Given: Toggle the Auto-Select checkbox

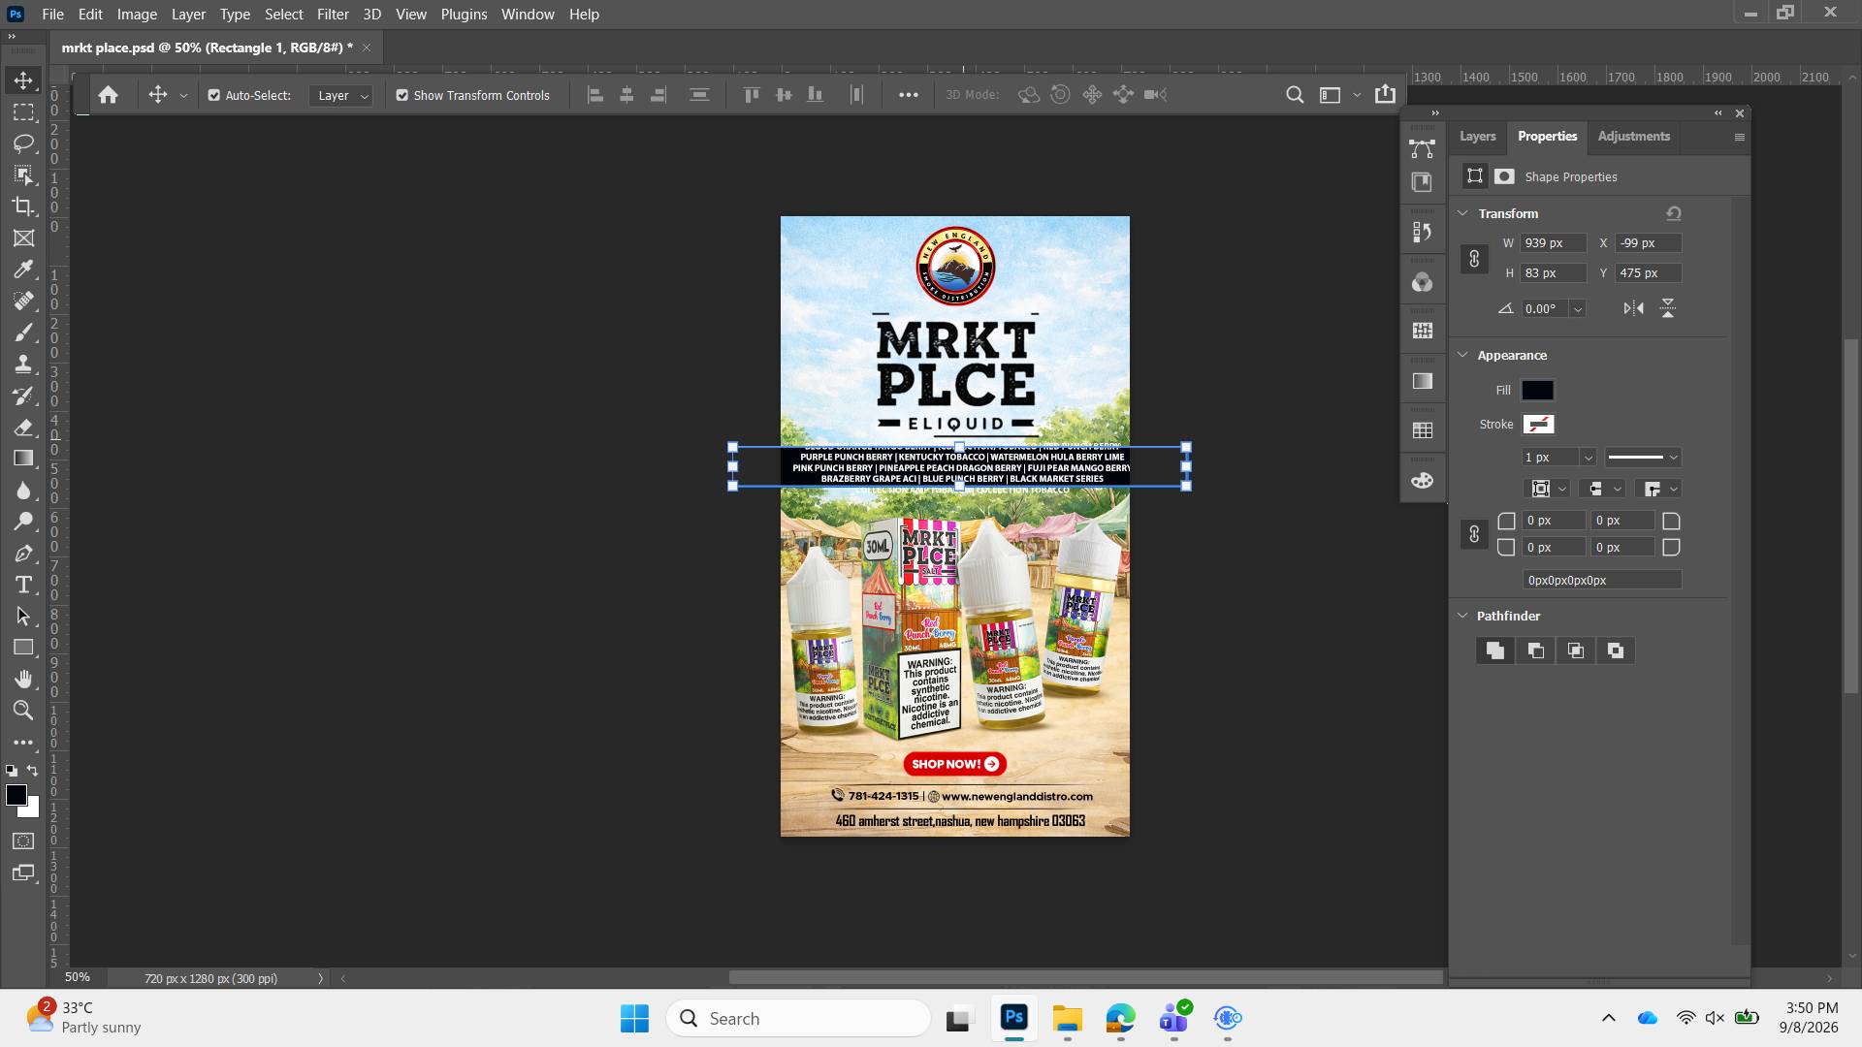Looking at the screenshot, I should pyautogui.click(x=214, y=95).
